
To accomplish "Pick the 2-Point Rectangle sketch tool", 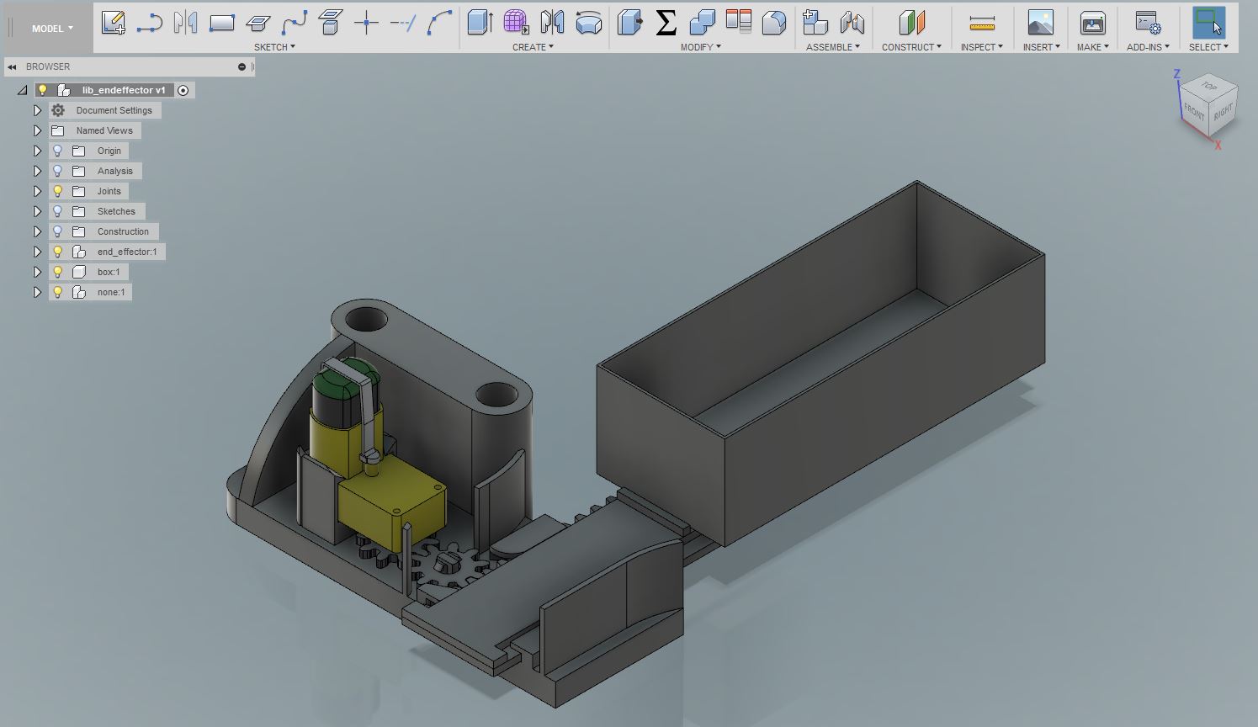I will [221, 23].
